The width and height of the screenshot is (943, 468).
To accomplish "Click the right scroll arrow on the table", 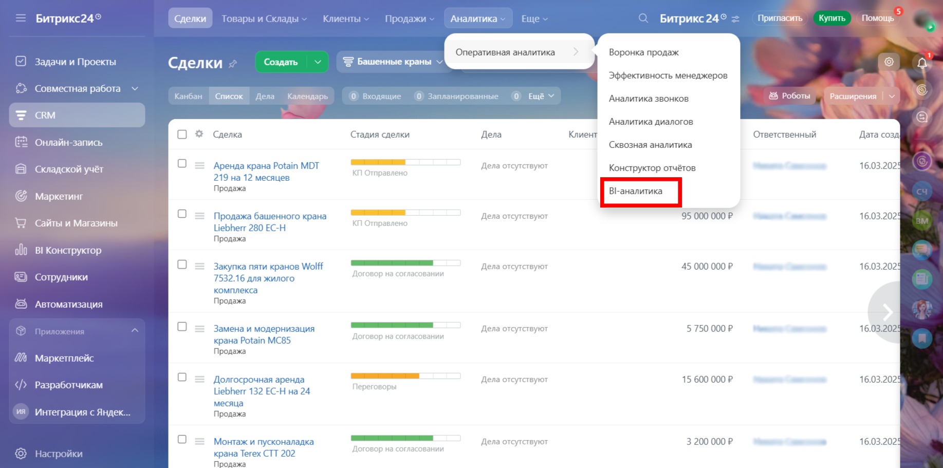I will click(x=887, y=312).
